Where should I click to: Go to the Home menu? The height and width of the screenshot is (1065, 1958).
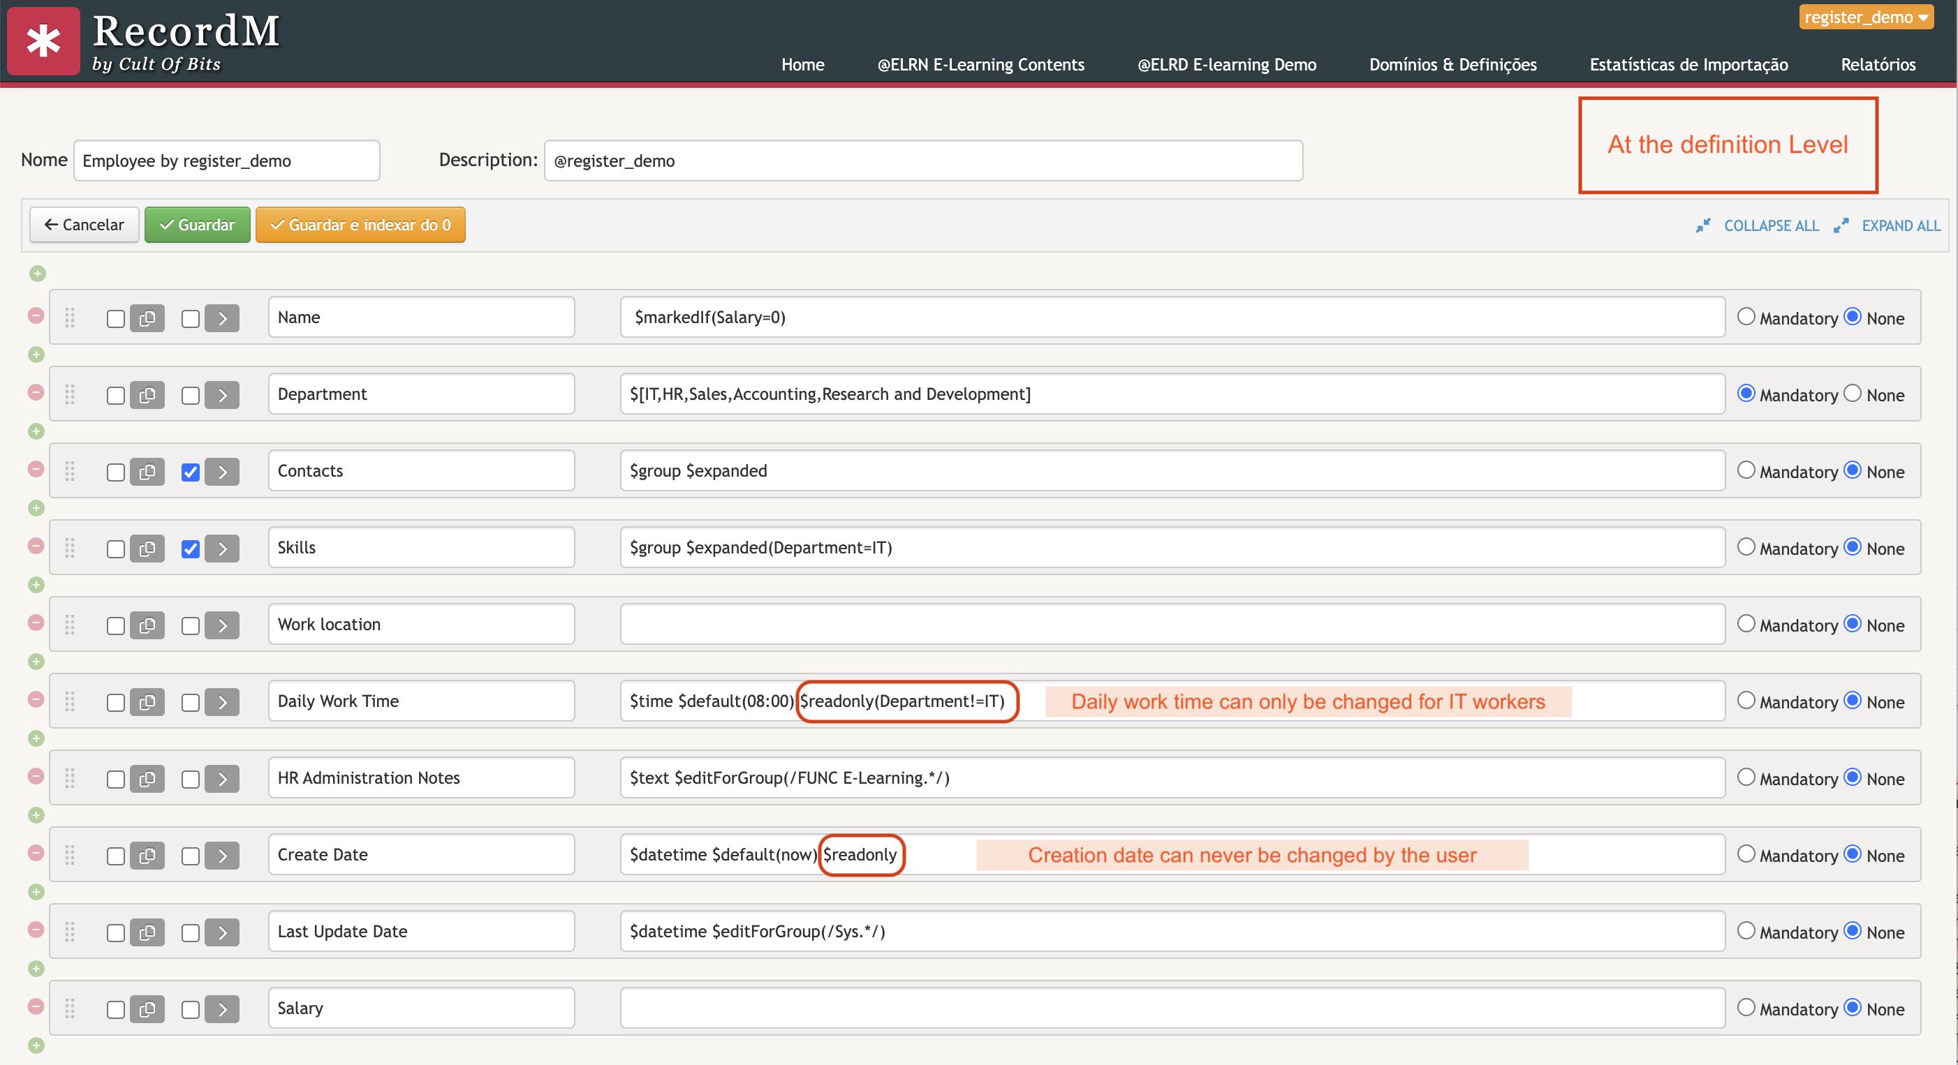point(802,65)
